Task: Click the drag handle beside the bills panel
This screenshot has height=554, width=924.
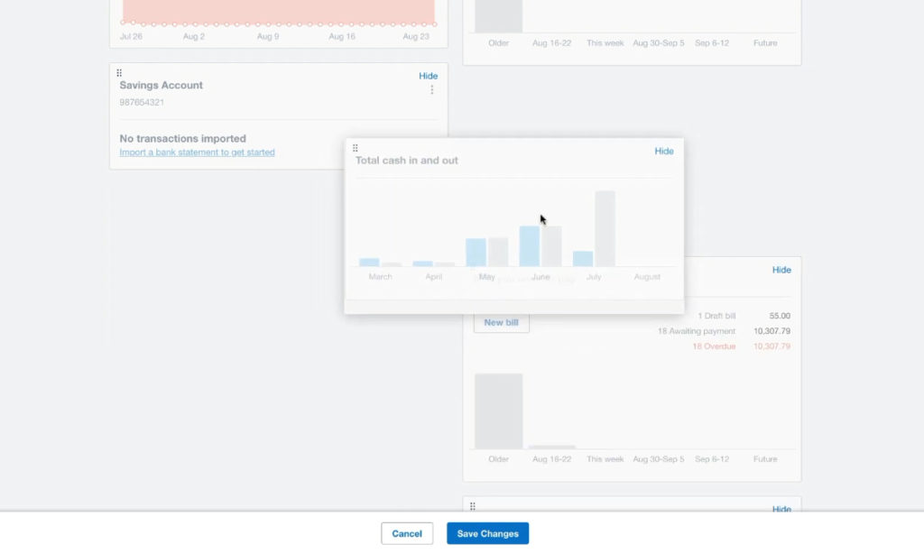Action: pos(473,269)
